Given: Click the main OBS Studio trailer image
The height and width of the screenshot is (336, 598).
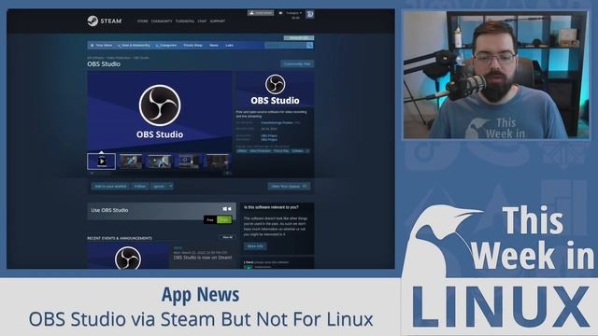Looking at the screenshot, I should [x=160, y=111].
